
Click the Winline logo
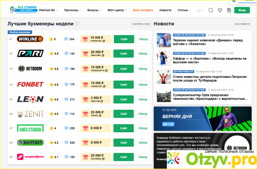click(x=30, y=39)
